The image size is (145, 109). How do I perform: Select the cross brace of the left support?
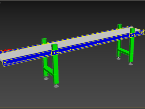coord(48,71)
